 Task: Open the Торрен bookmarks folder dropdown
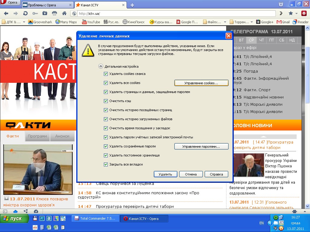coord(252,22)
